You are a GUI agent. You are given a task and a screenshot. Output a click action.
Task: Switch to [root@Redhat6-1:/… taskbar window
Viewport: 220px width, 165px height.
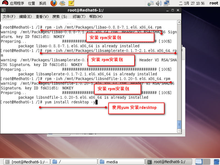[x=26, y=162]
